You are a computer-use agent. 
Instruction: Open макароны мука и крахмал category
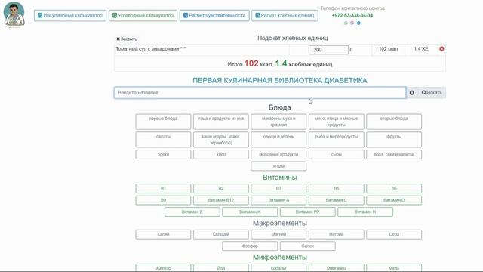[278, 122]
